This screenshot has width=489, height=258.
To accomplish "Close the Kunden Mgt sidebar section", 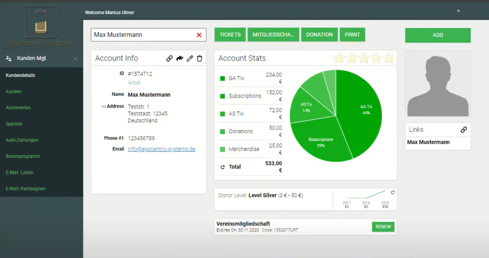I will (x=75, y=59).
